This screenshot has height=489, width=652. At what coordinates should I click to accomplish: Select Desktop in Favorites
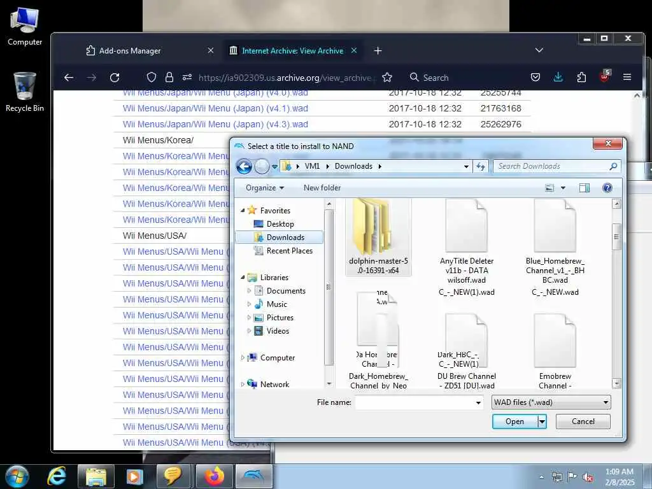coord(280,223)
